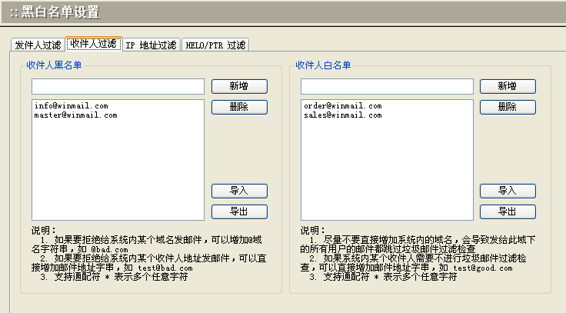Select the 收件人过滤 tab
This screenshot has height=313, width=566.
(x=93, y=44)
